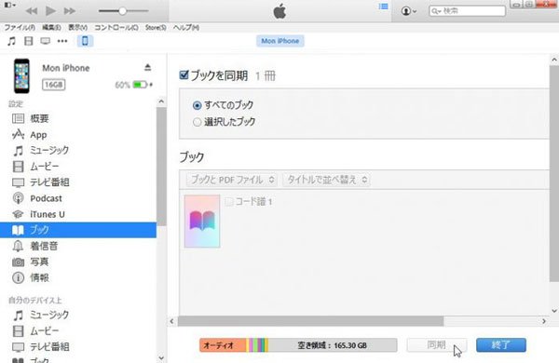559x363 pixels.
Task: Click the main pane scroll down arrow
Action: pos(554,311)
